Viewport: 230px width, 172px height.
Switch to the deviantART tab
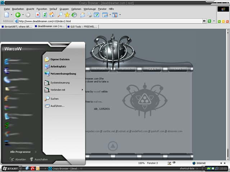coord(17,27)
